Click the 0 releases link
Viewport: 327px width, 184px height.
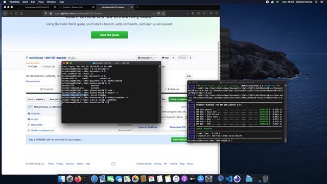click(x=172, y=89)
